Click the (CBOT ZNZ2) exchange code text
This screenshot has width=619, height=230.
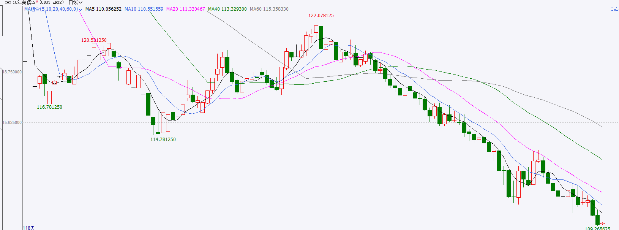pyautogui.click(x=51, y=2)
